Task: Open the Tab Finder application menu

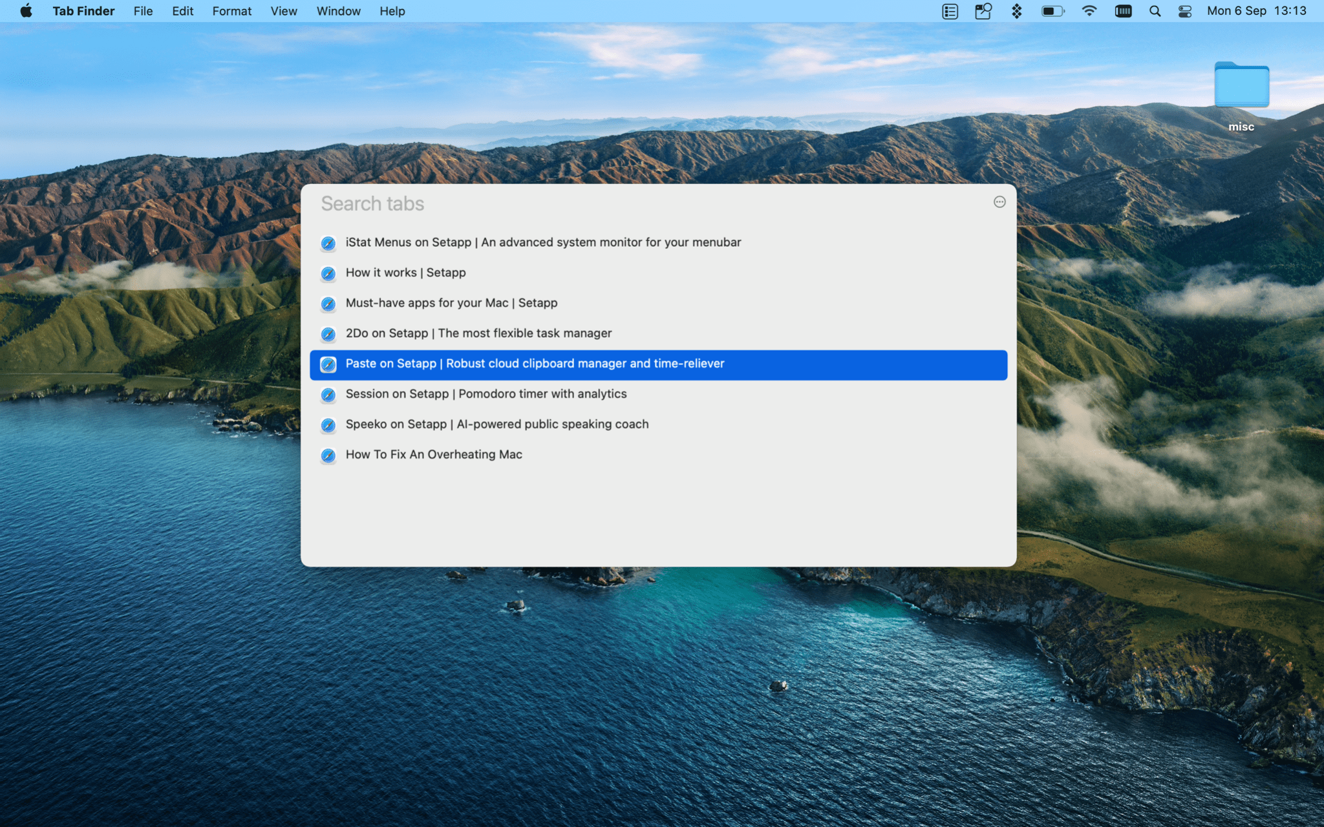Action: [83, 10]
